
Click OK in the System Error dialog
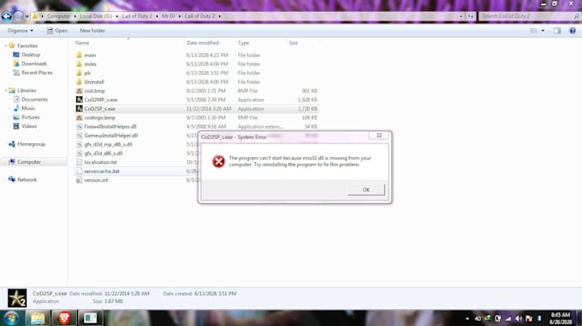pos(366,189)
